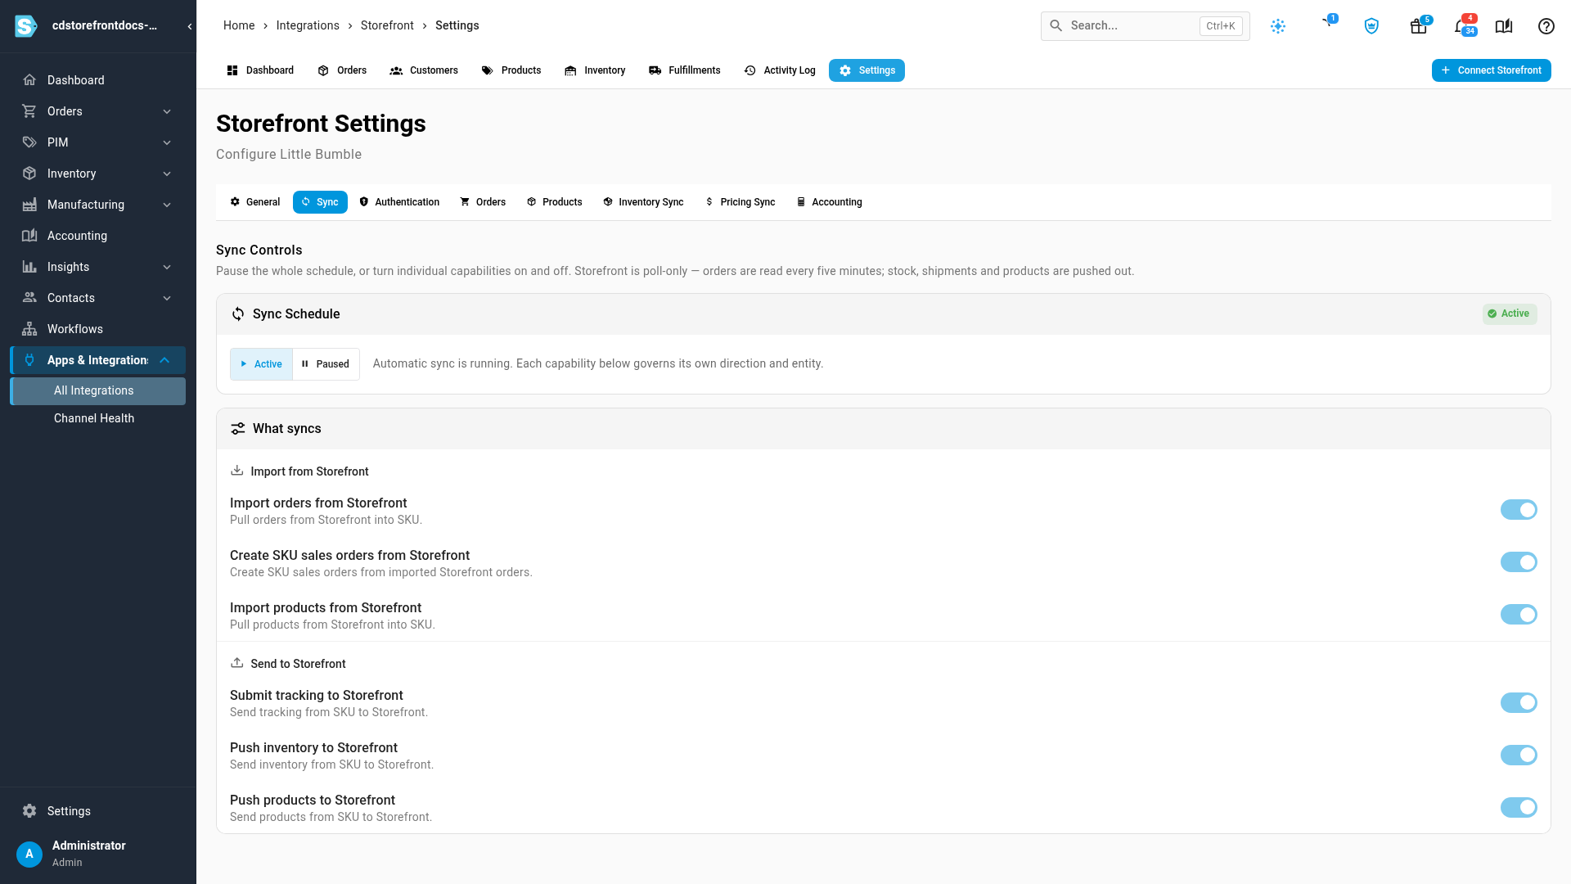This screenshot has width=1571, height=884.
Task: Toggle Push inventory to Storefront switch
Action: [x=1519, y=755]
